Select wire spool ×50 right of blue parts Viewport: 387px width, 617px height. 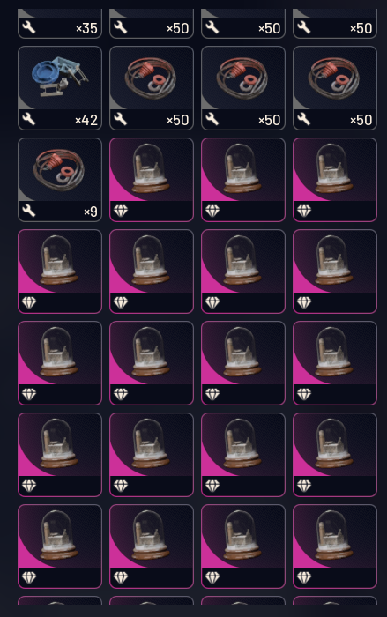152,88
